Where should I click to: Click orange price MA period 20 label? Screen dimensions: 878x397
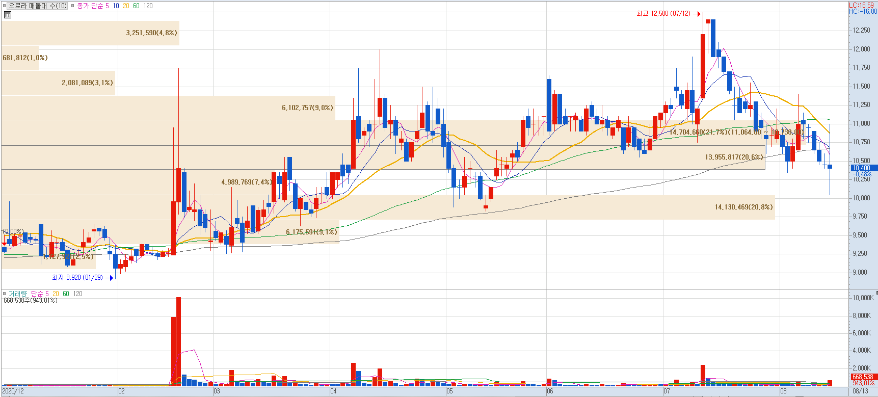pyautogui.click(x=126, y=6)
